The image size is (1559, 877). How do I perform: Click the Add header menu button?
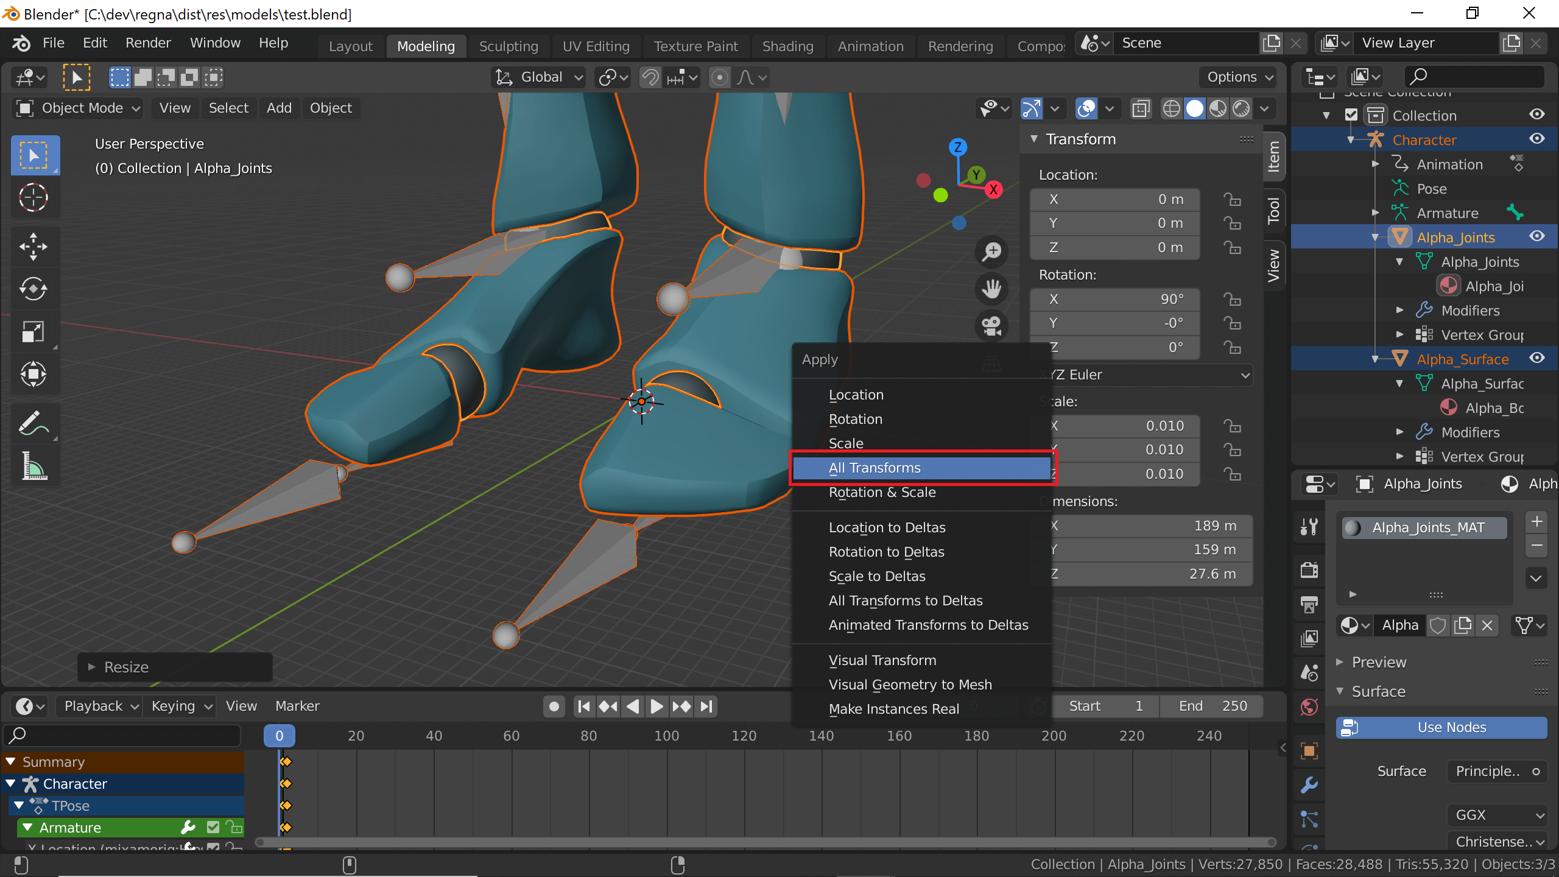coord(279,108)
